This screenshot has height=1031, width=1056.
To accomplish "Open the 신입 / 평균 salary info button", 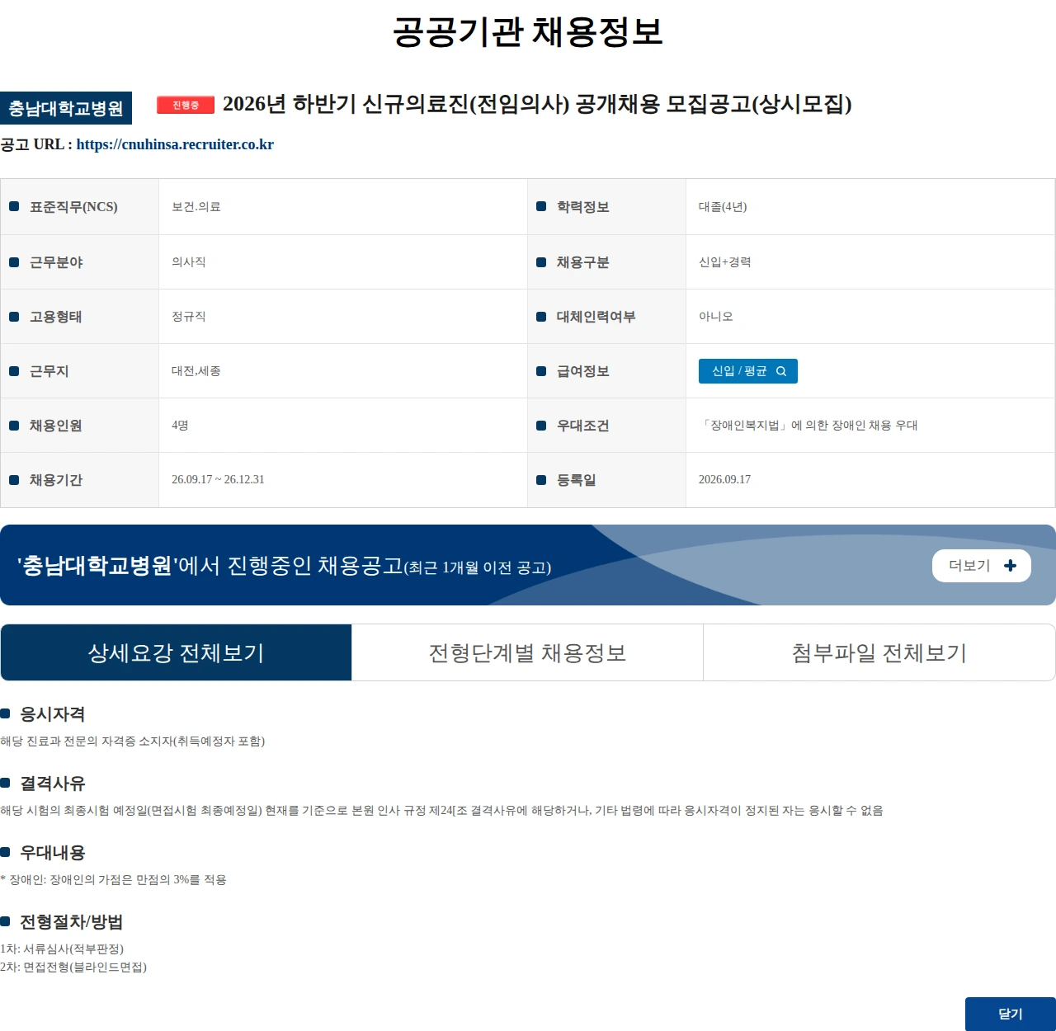I will (x=748, y=371).
